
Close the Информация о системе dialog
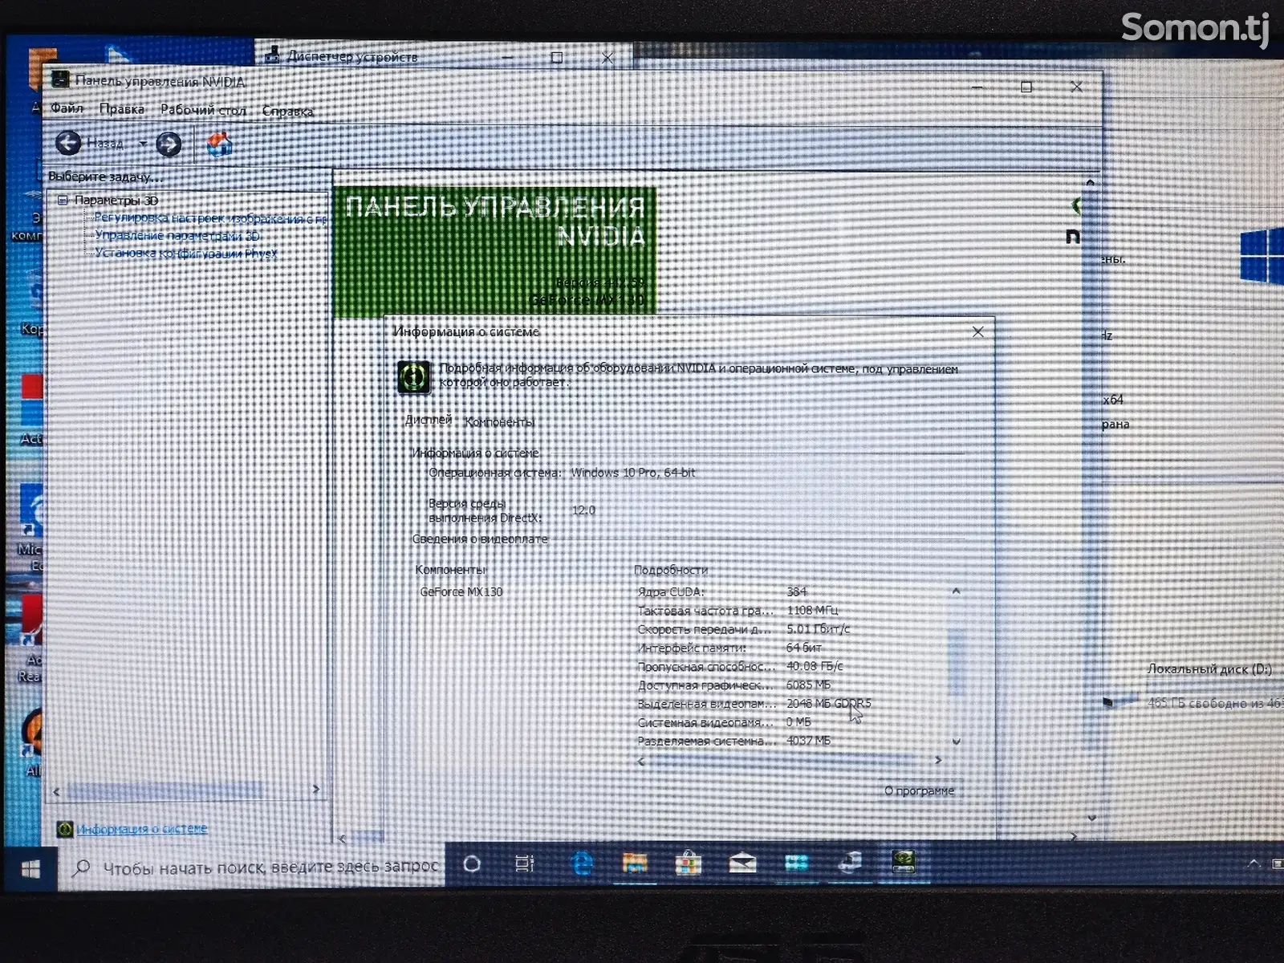977,331
